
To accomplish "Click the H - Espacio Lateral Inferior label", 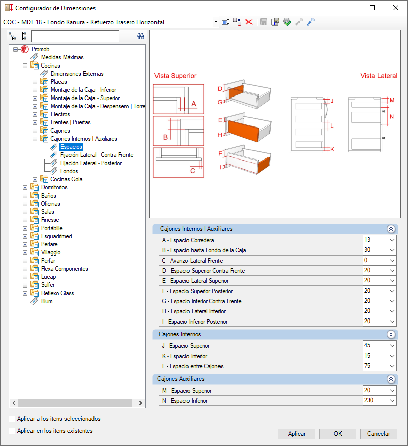I will 194,311.
